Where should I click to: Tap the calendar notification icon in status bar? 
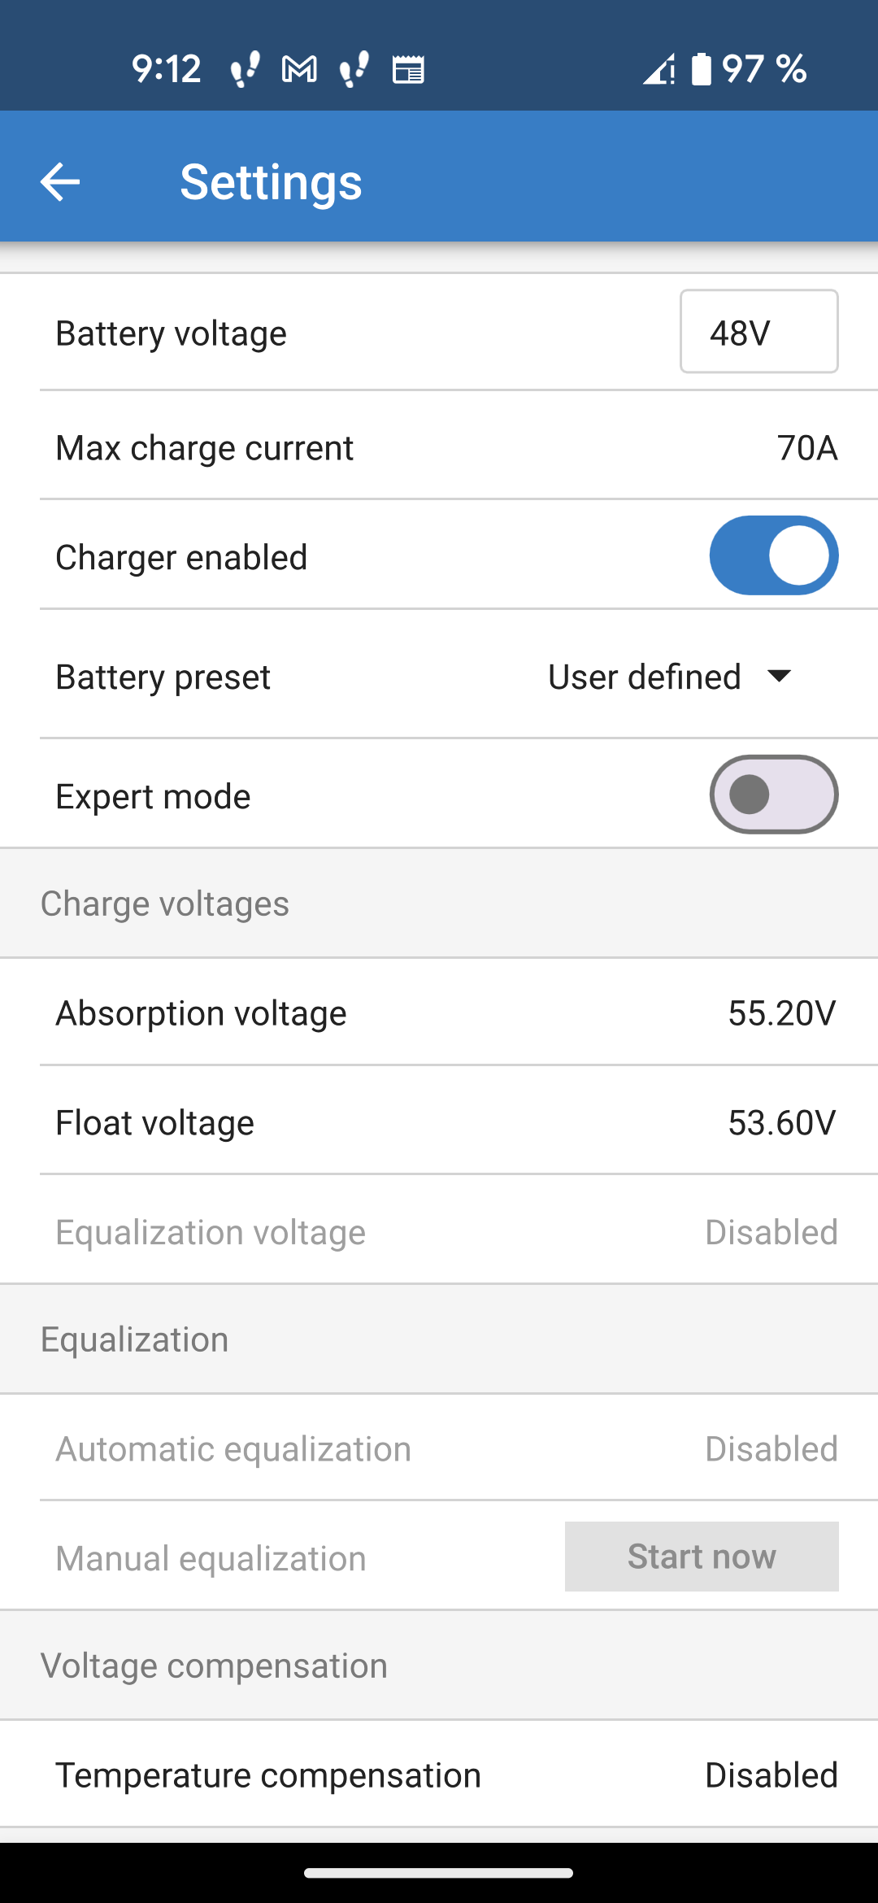pos(408,69)
